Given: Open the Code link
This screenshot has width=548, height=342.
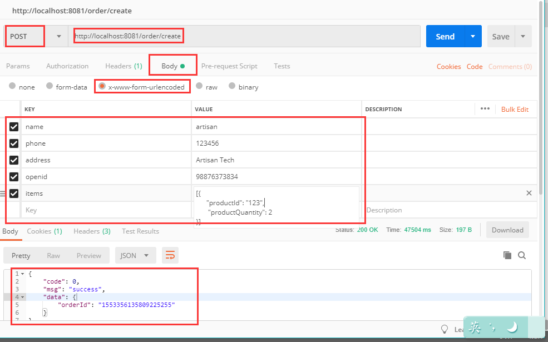Looking at the screenshot, I should (475, 66).
